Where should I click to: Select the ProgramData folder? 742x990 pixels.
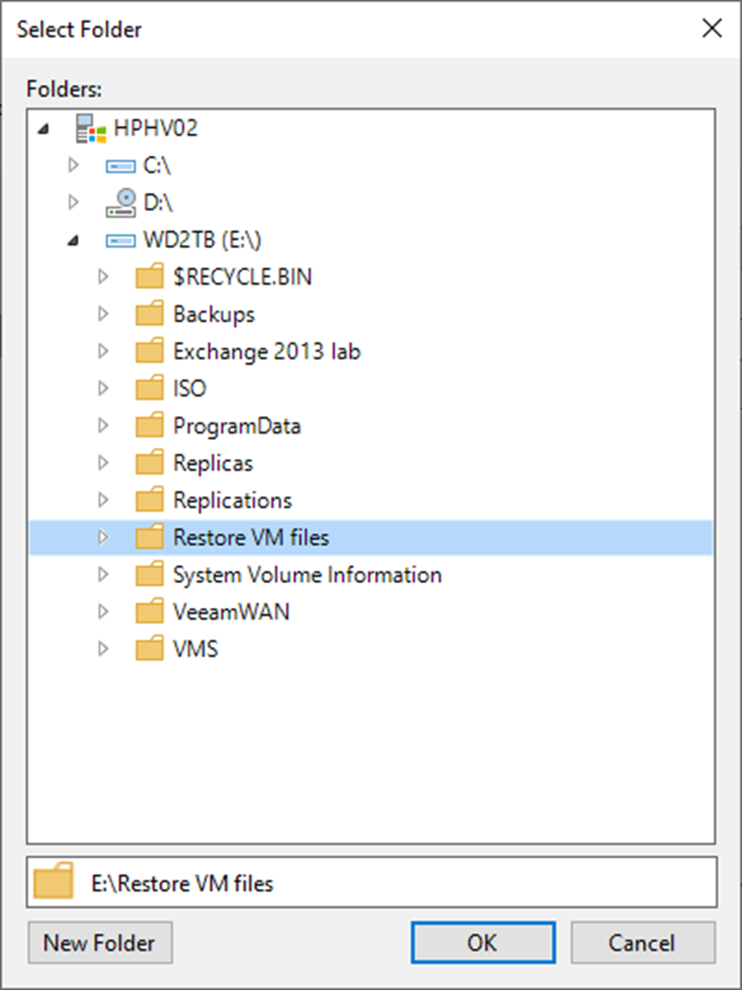[x=236, y=425]
